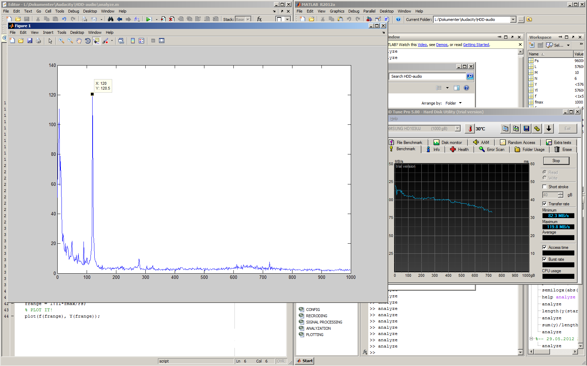The width and height of the screenshot is (587, 366).
Task: Click the New Figure icon in Figure 1
Action: pos(12,41)
